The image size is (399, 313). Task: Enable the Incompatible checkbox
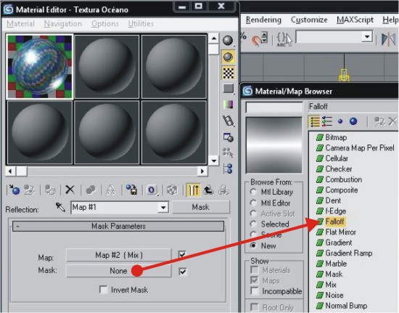[x=255, y=290]
